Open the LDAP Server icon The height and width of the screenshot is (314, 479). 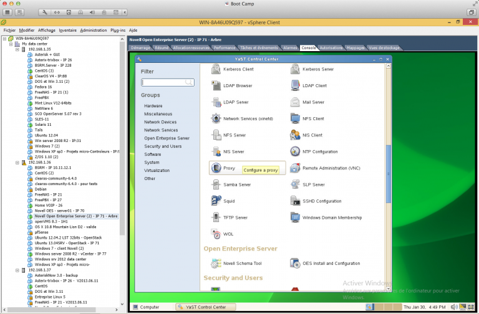tap(216, 102)
